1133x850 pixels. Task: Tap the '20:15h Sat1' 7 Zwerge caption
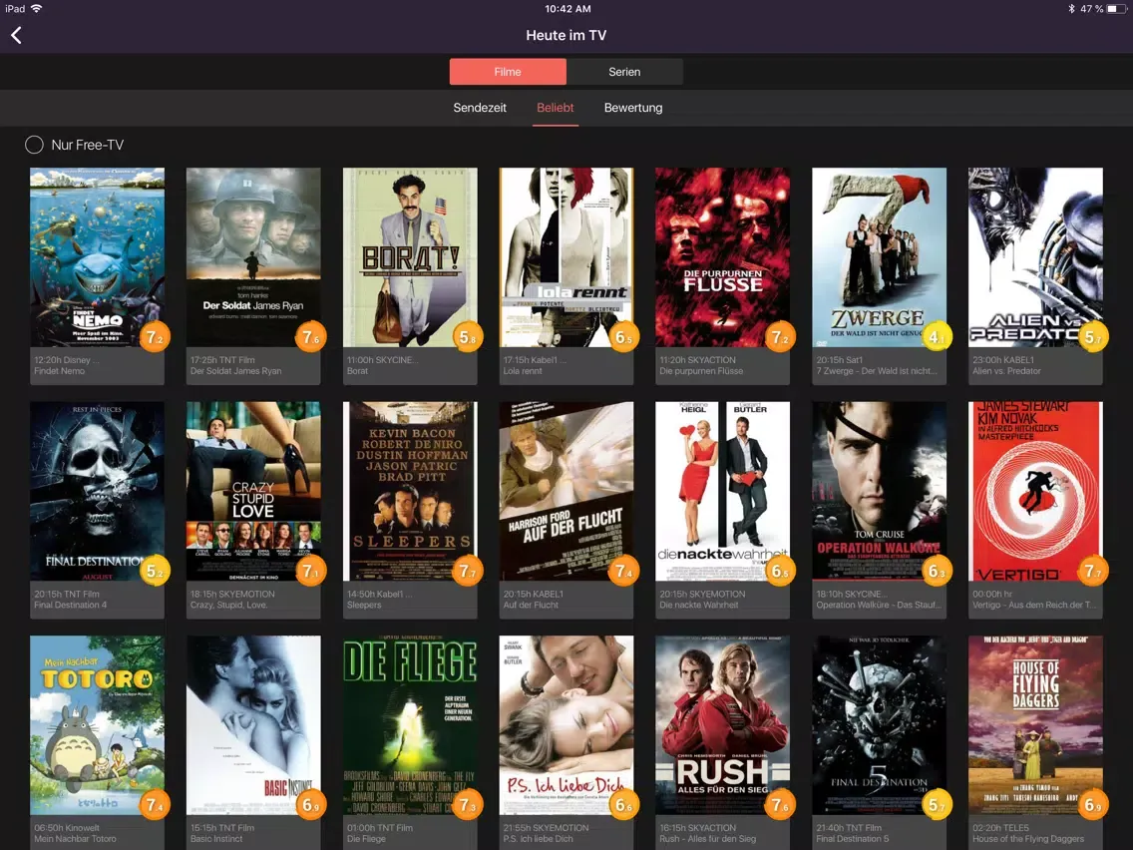click(879, 366)
